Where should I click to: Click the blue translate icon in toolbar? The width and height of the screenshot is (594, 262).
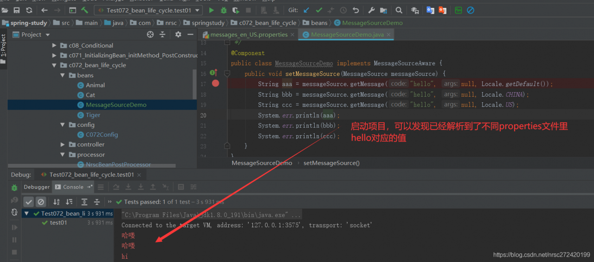tap(430, 10)
